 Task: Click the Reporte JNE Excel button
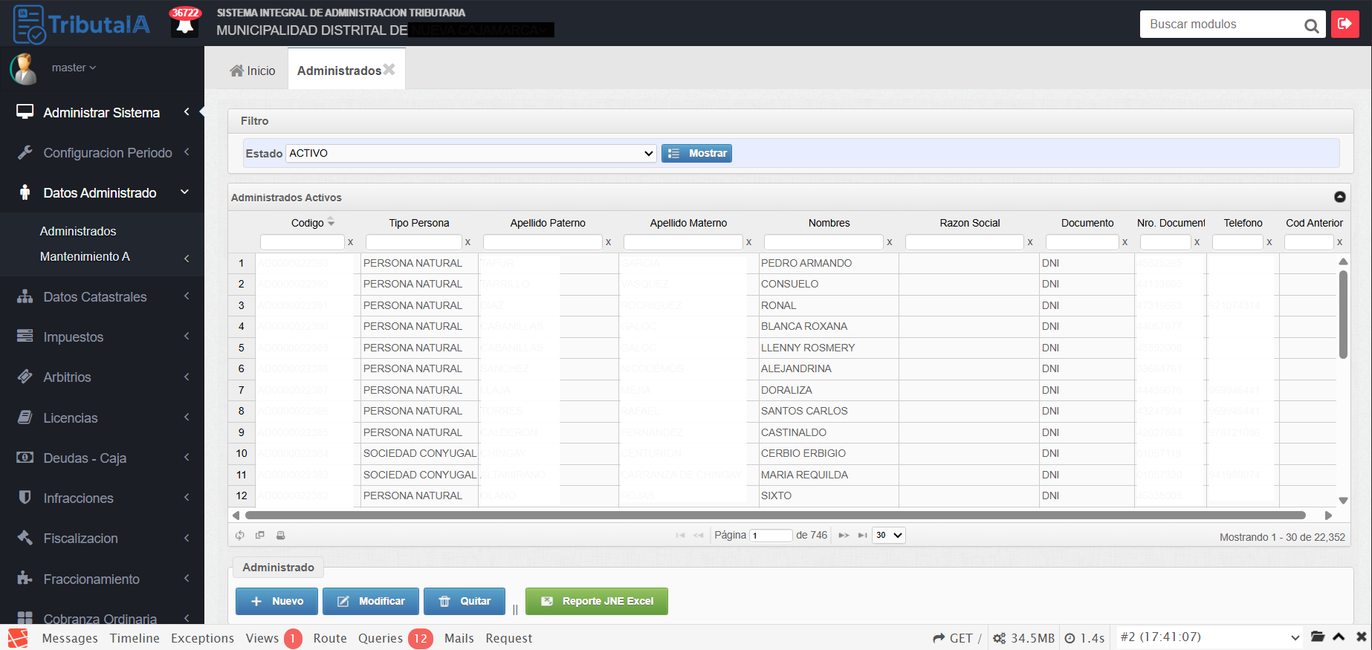pyautogui.click(x=596, y=601)
